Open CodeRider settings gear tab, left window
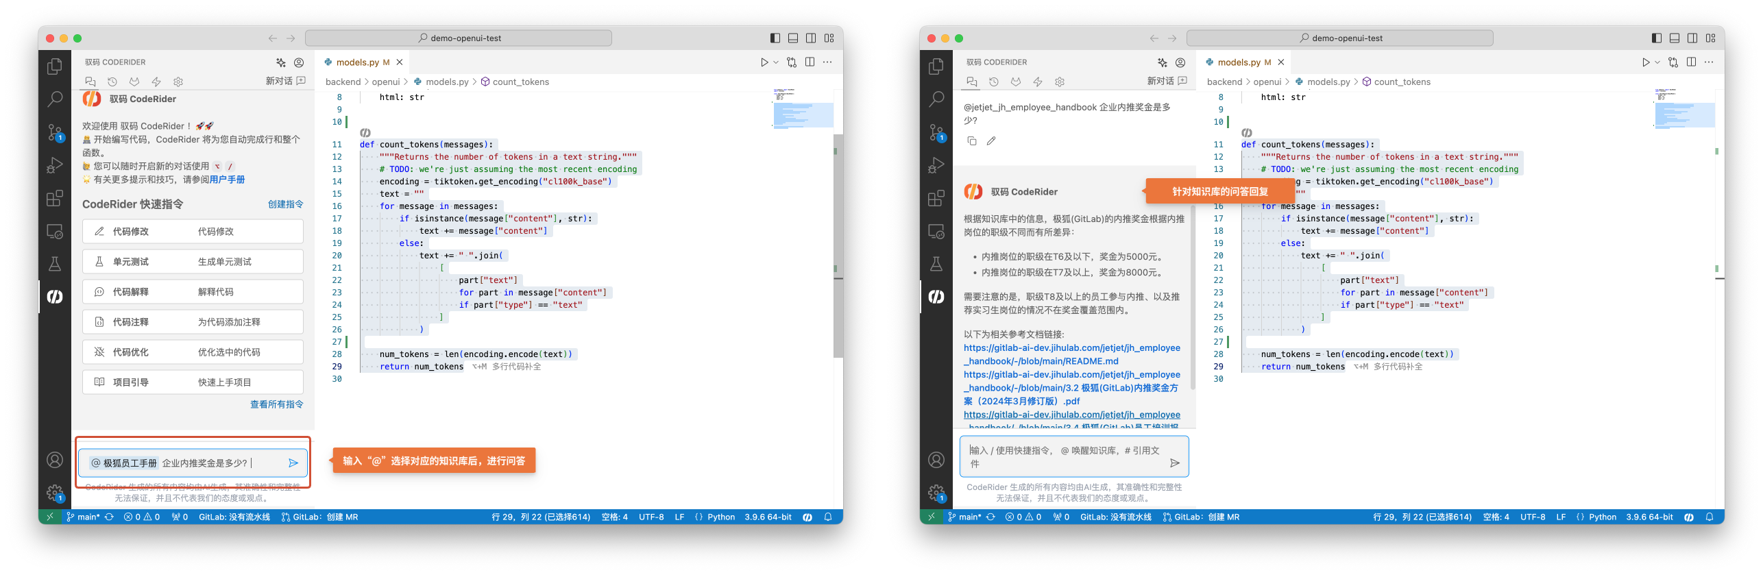The width and height of the screenshot is (1763, 575). (x=178, y=82)
